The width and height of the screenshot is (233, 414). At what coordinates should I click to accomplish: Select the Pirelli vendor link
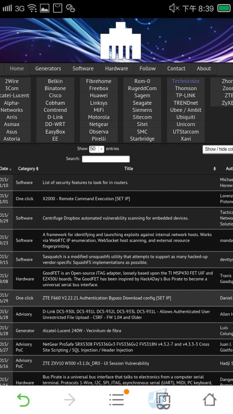click(99, 139)
